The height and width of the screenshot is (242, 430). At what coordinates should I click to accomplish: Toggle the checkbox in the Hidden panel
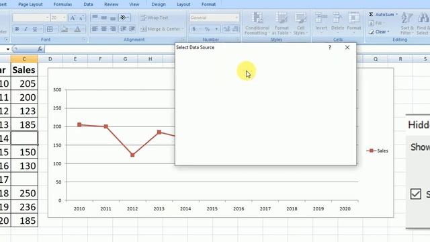point(416,194)
